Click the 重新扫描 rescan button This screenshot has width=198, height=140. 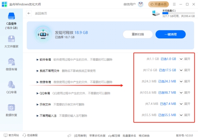tap(138, 34)
